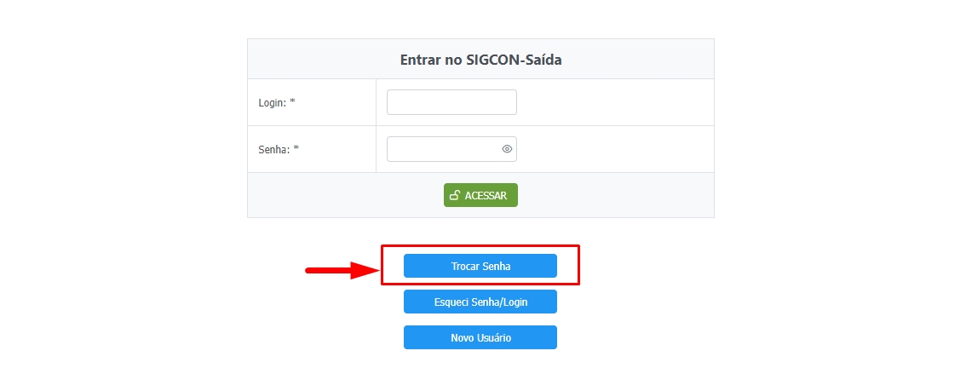Click the open padlock icon on ACESSAR
The height and width of the screenshot is (391, 966).
point(455,195)
